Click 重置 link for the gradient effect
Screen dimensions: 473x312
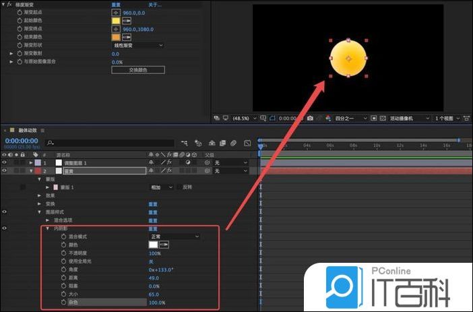tap(117, 4)
